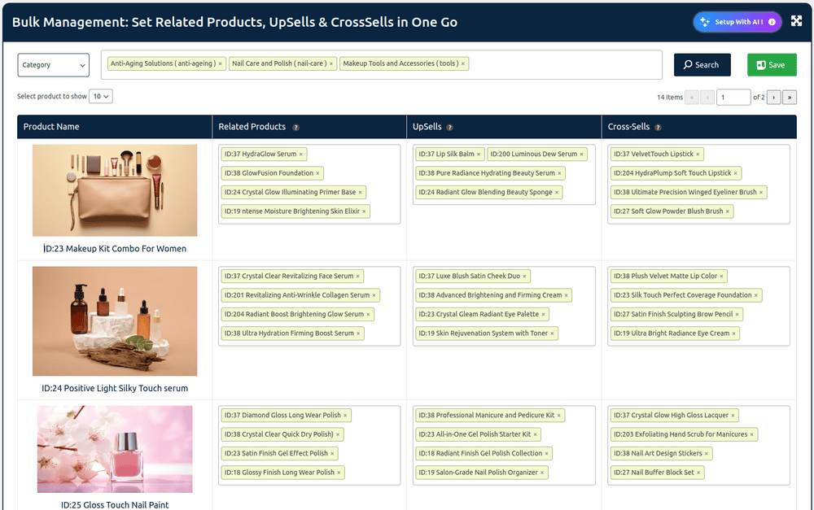814x510 pixels.
Task: Open the Cross-Sells help icon
Action: (x=658, y=127)
